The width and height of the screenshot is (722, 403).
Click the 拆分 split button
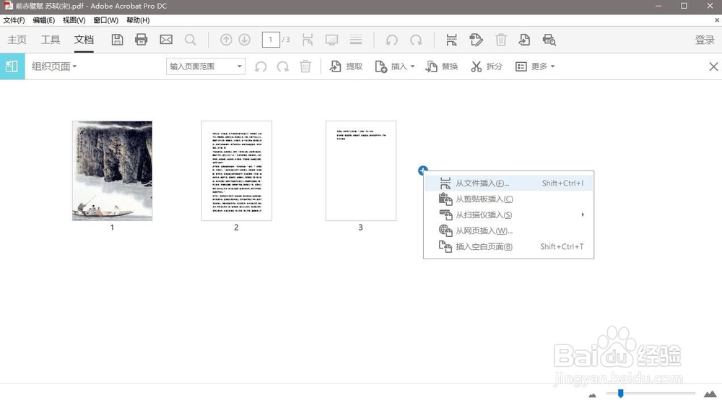point(486,66)
